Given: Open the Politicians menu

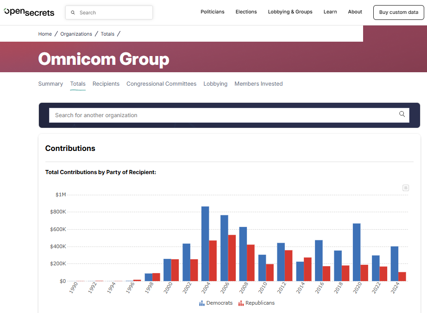Looking at the screenshot, I should pyautogui.click(x=212, y=12).
